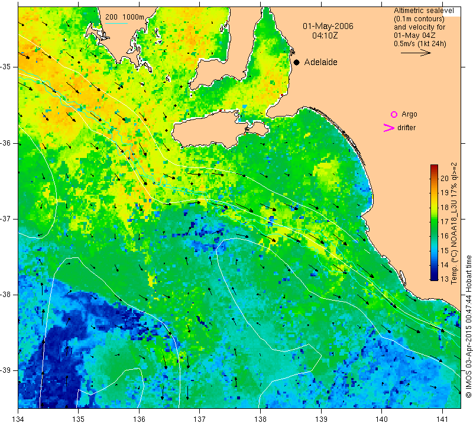Click the IMOS copyright timestamp text
Viewport: 473px width, 426px height.
468,327
